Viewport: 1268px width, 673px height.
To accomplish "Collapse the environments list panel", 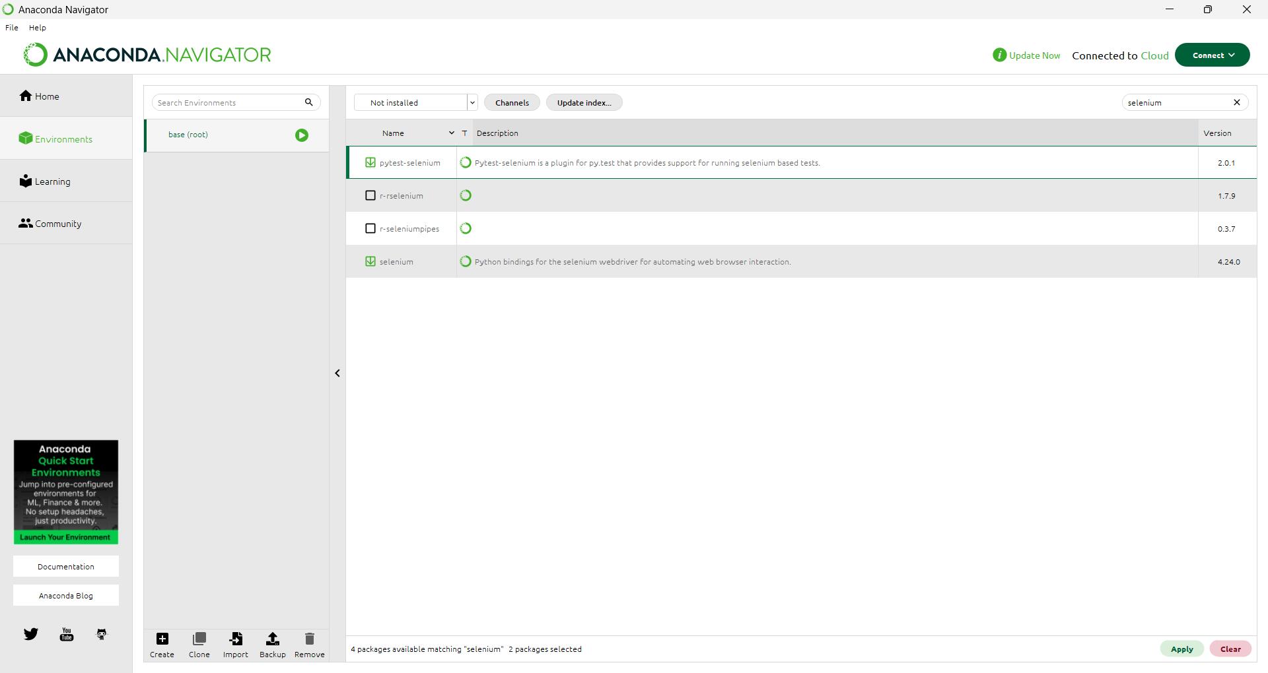I will click(337, 373).
